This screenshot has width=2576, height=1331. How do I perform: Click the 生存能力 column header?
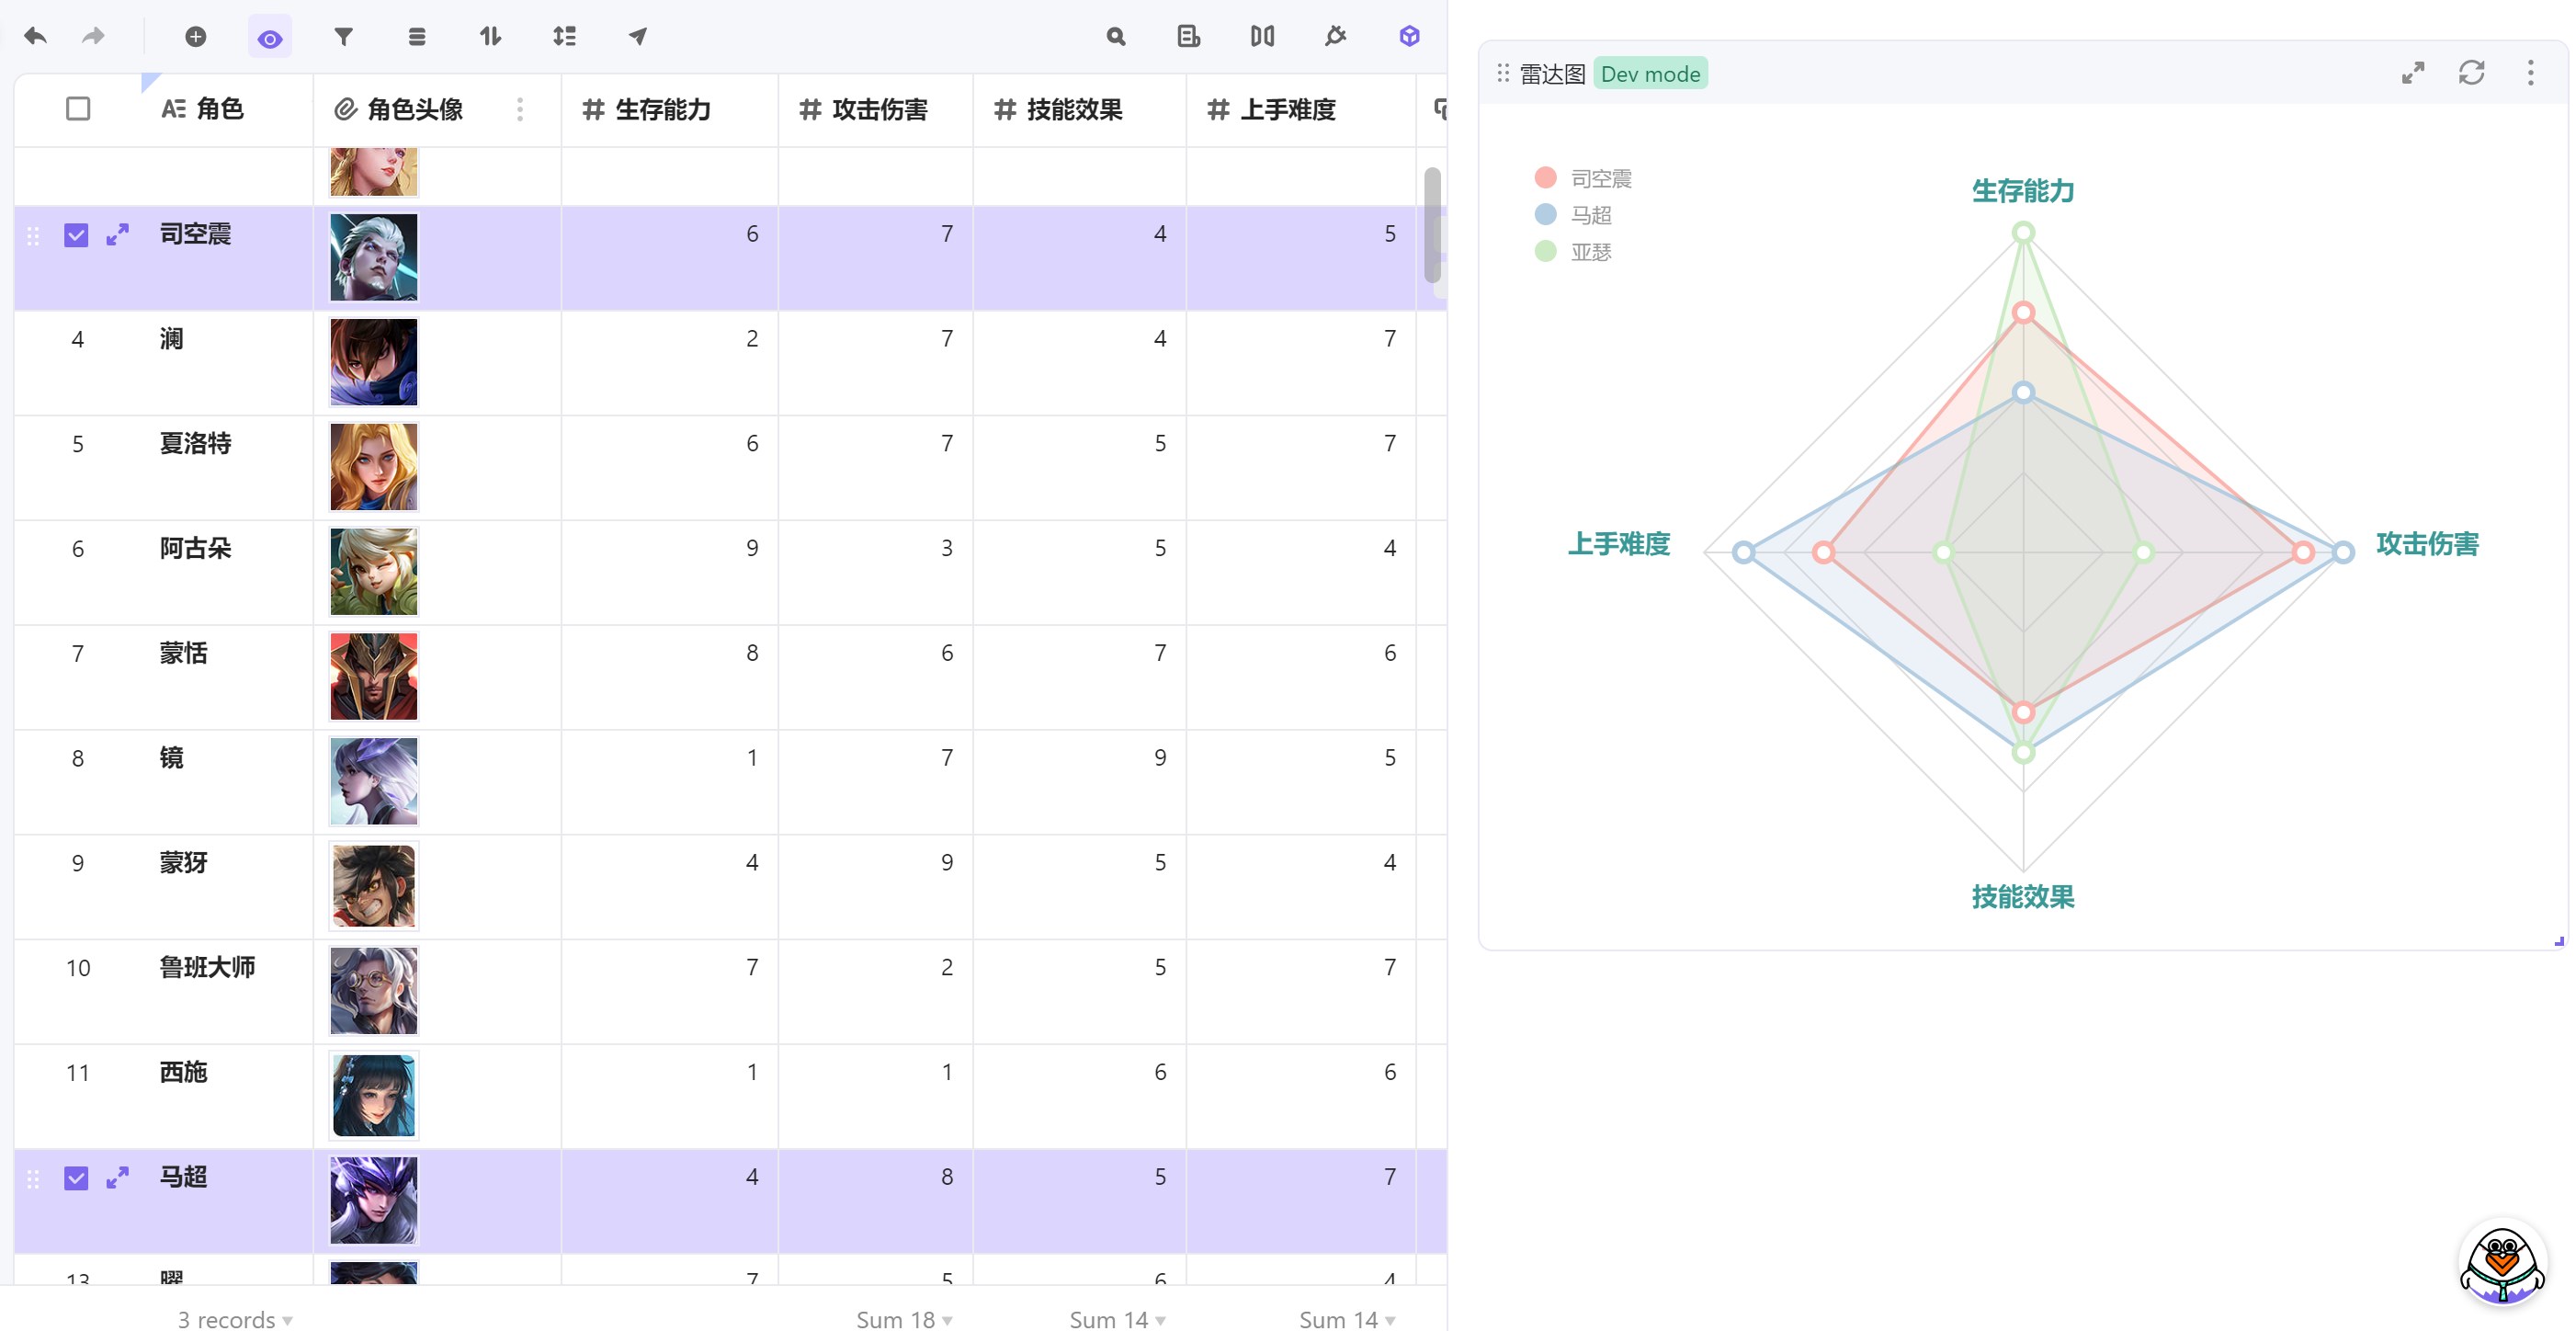662,109
